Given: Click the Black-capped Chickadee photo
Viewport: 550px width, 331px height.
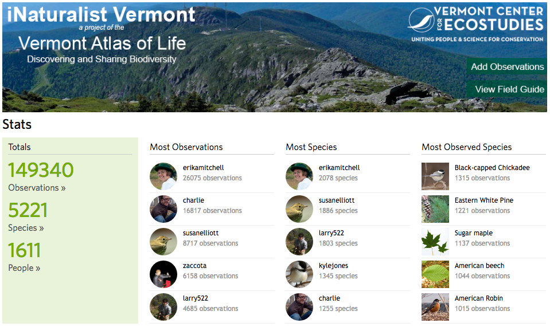Looking at the screenshot, I should point(435,176).
